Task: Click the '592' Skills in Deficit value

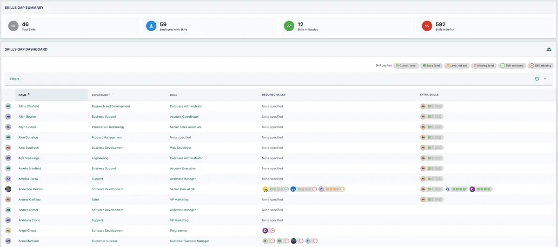Action: 440,24
